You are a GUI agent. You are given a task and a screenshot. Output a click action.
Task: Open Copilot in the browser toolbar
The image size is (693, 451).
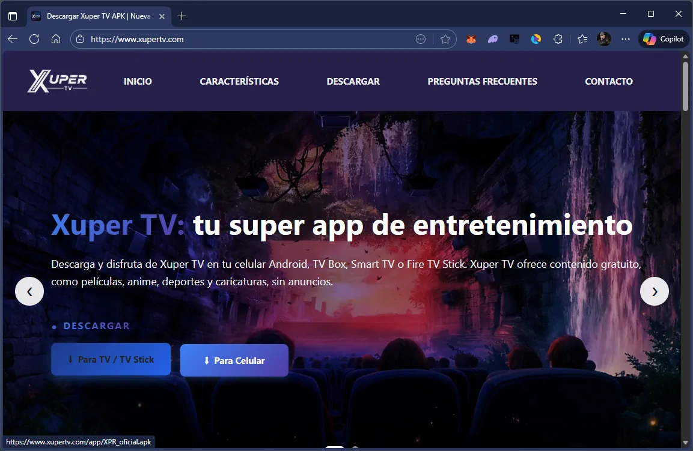[663, 38]
